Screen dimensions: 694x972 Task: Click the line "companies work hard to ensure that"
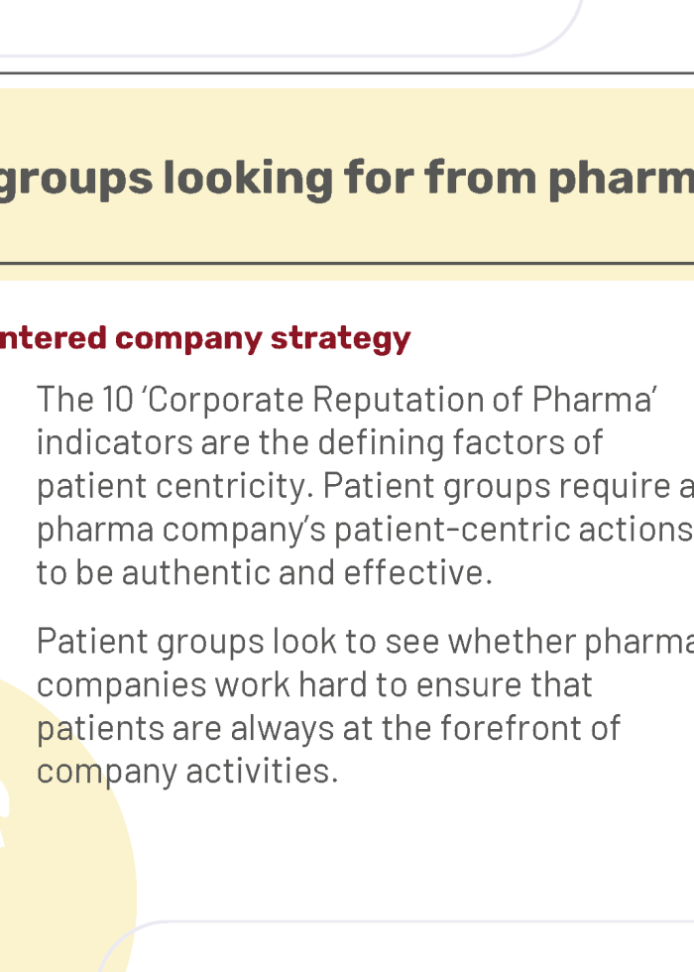315,684
